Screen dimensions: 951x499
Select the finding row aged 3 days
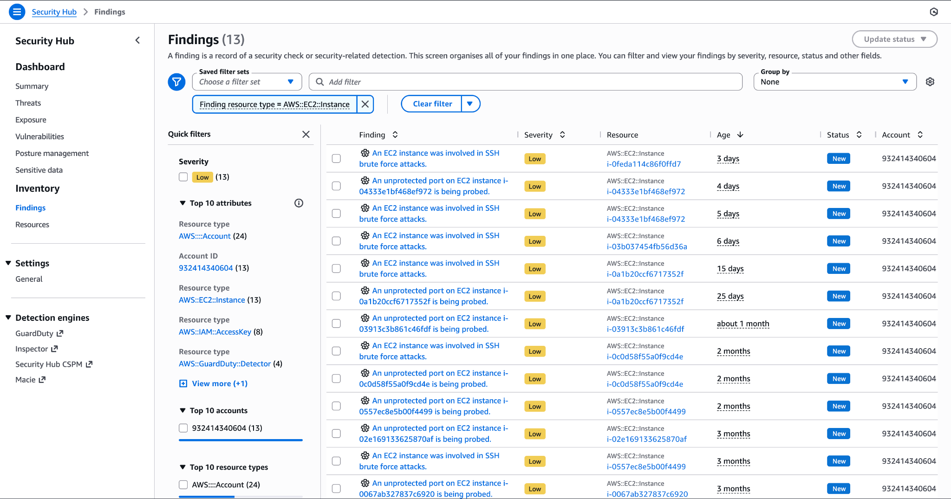point(337,158)
